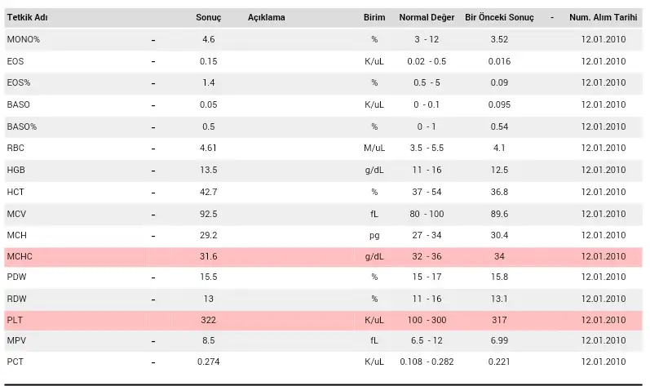Screen dimensions: 650x386
Task: Select the BASO% test name
Action: [21, 126]
